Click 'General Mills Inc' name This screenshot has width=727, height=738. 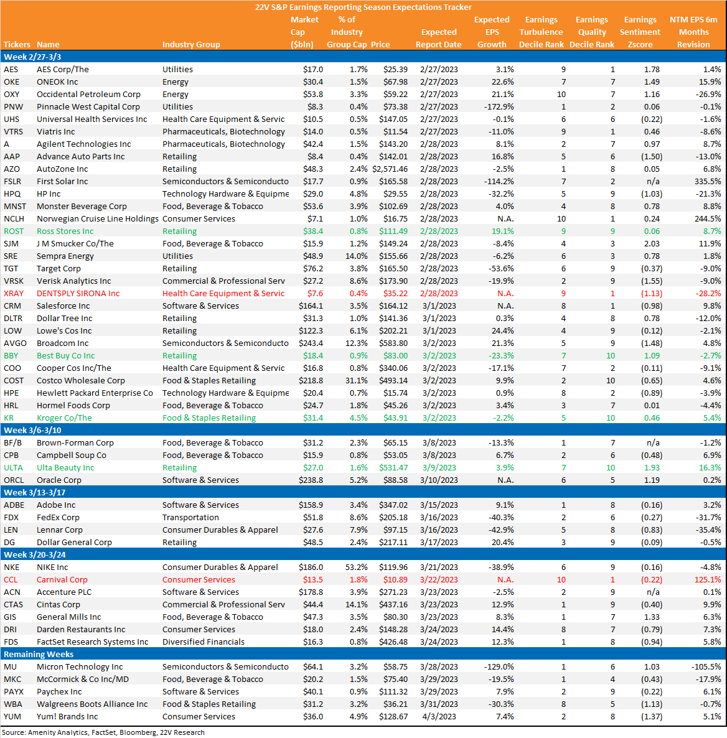(x=68, y=617)
